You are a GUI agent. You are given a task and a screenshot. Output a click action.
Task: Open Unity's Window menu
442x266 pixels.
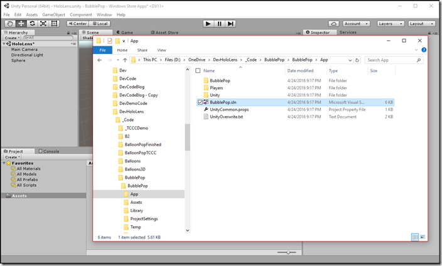104,14
